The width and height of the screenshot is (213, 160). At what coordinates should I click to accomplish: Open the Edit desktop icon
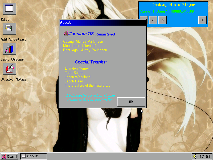coord(9,9)
